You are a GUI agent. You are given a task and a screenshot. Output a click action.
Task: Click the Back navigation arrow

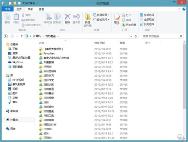(6, 36)
